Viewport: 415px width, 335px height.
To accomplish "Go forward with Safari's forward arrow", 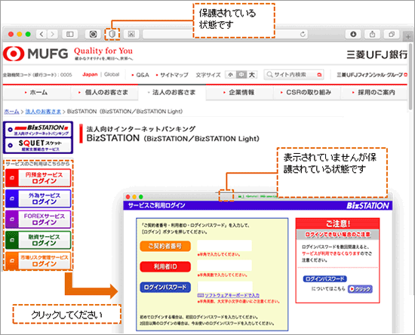I will 52,34.
